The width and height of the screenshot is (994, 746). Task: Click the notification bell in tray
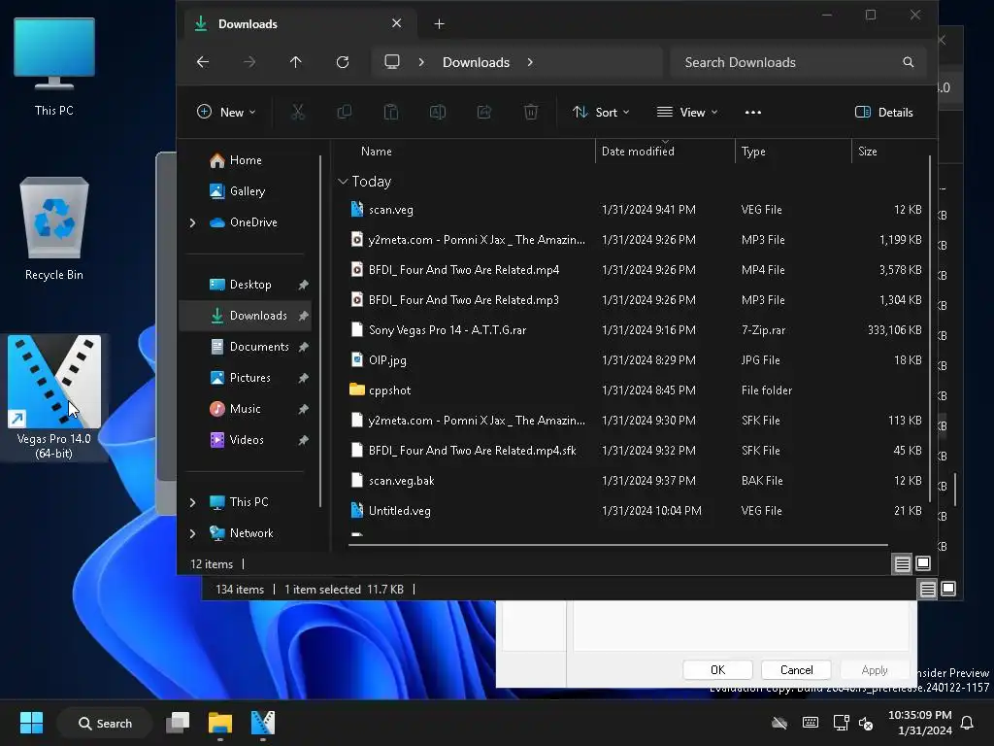tap(968, 723)
